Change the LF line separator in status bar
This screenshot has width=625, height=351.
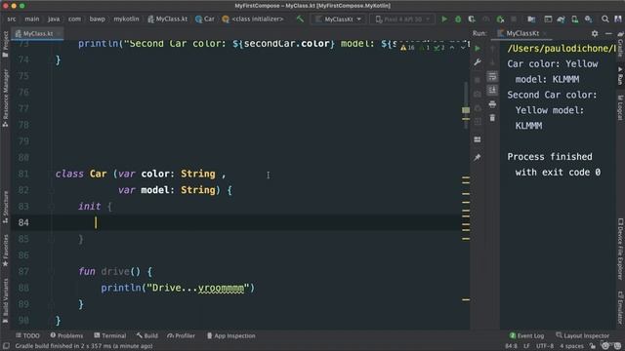point(526,346)
